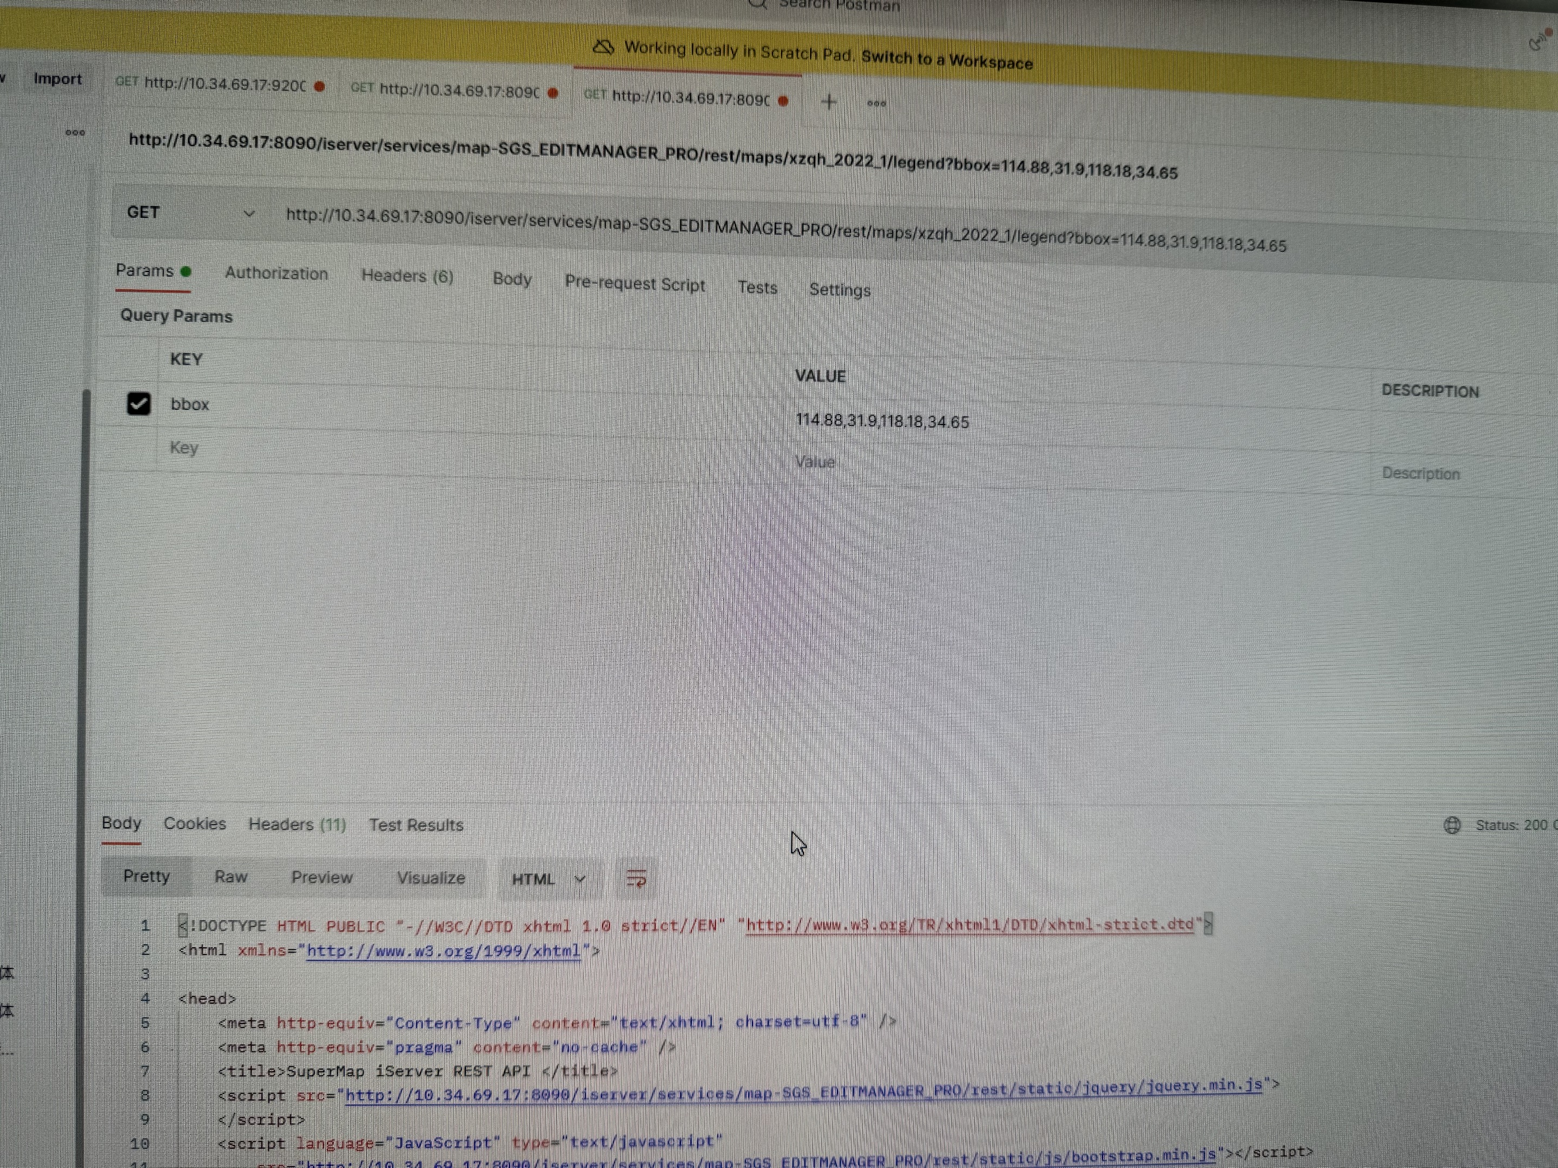
Task: Switch to the Params tab
Action: (153, 271)
